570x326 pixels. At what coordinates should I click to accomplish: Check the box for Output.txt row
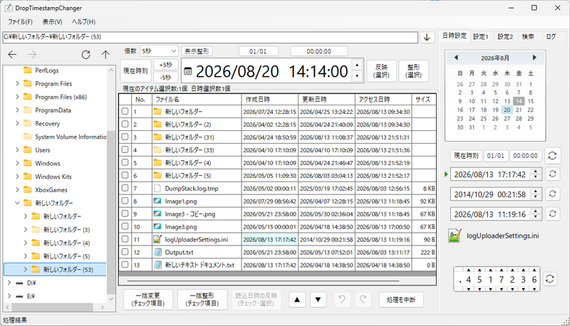click(125, 251)
